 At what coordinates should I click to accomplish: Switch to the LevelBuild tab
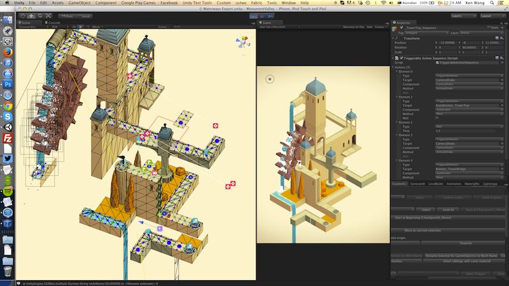pos(435,184)
